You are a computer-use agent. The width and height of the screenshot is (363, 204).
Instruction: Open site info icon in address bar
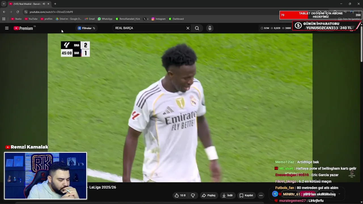click(x=26, y=12)
